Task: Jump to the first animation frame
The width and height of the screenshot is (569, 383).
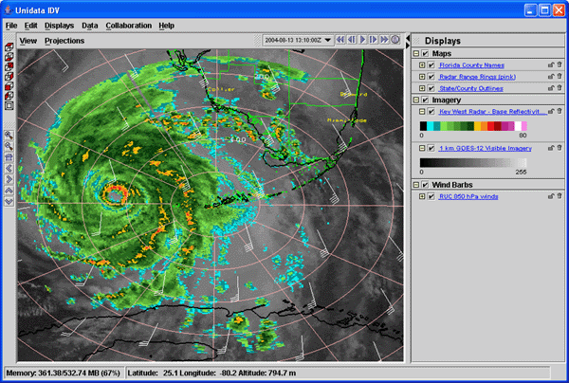Action: (x=340, y=40)
